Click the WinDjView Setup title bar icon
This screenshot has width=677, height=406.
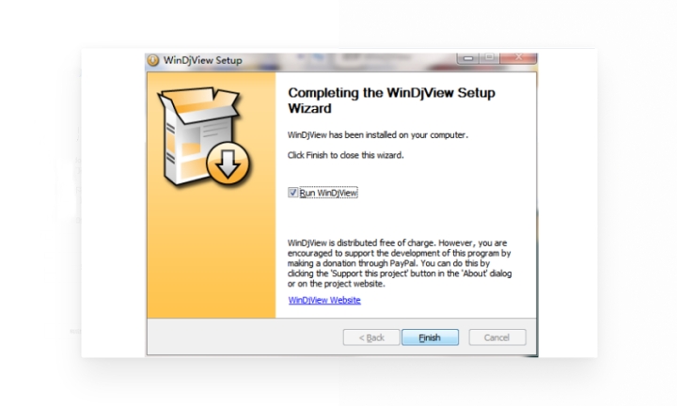pyautogui.click(x=153, y=60)
